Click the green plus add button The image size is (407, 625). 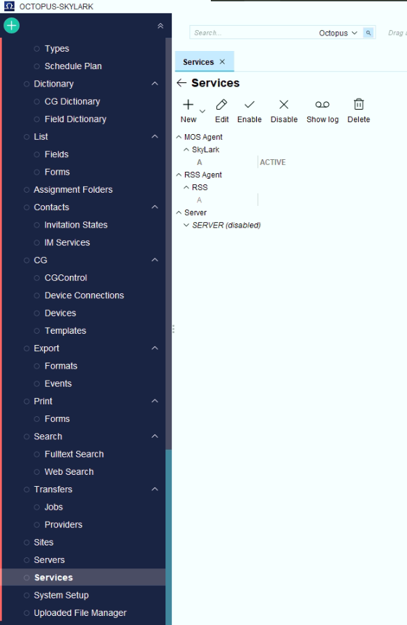click(12, 26)
